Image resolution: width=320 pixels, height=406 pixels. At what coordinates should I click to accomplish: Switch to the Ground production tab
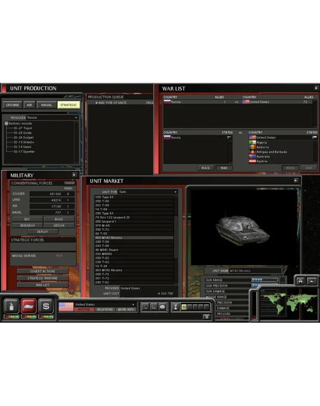click(12, 105)
